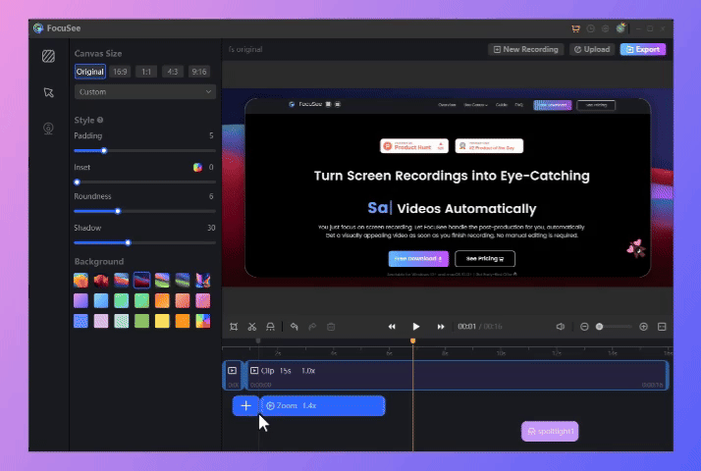
Task: Click the project name 'fs original'
Action: tap(245, 49)
